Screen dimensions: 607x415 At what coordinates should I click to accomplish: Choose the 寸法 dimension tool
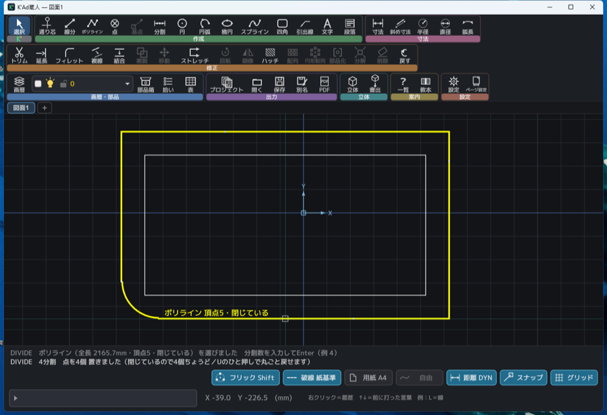[378, 26]
